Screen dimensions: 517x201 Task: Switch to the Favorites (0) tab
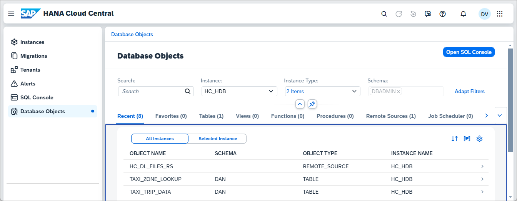coord(171,116)
